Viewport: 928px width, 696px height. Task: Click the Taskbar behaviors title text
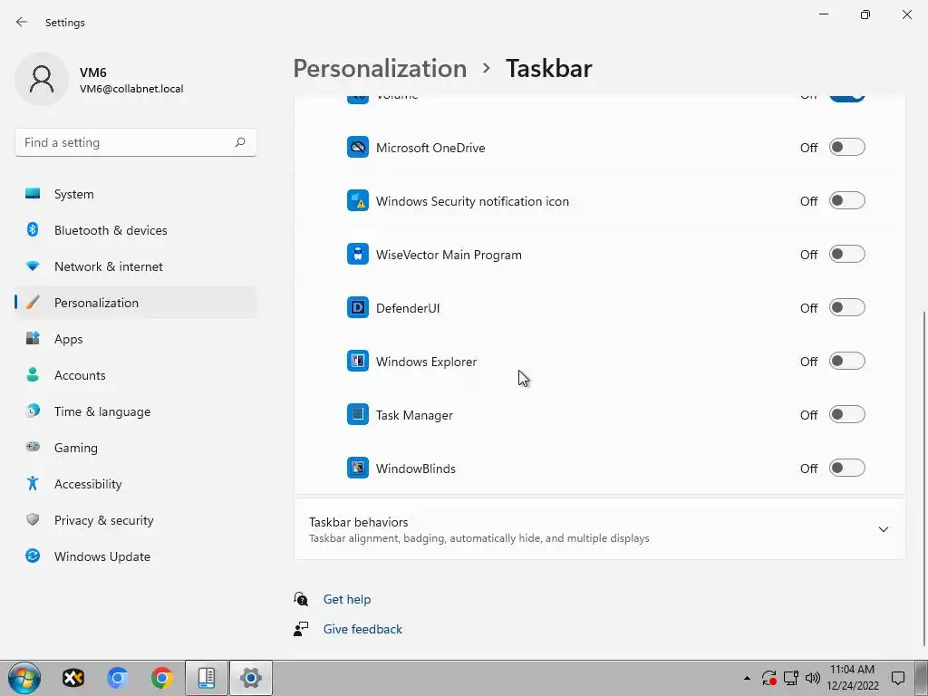coord(358,522)
